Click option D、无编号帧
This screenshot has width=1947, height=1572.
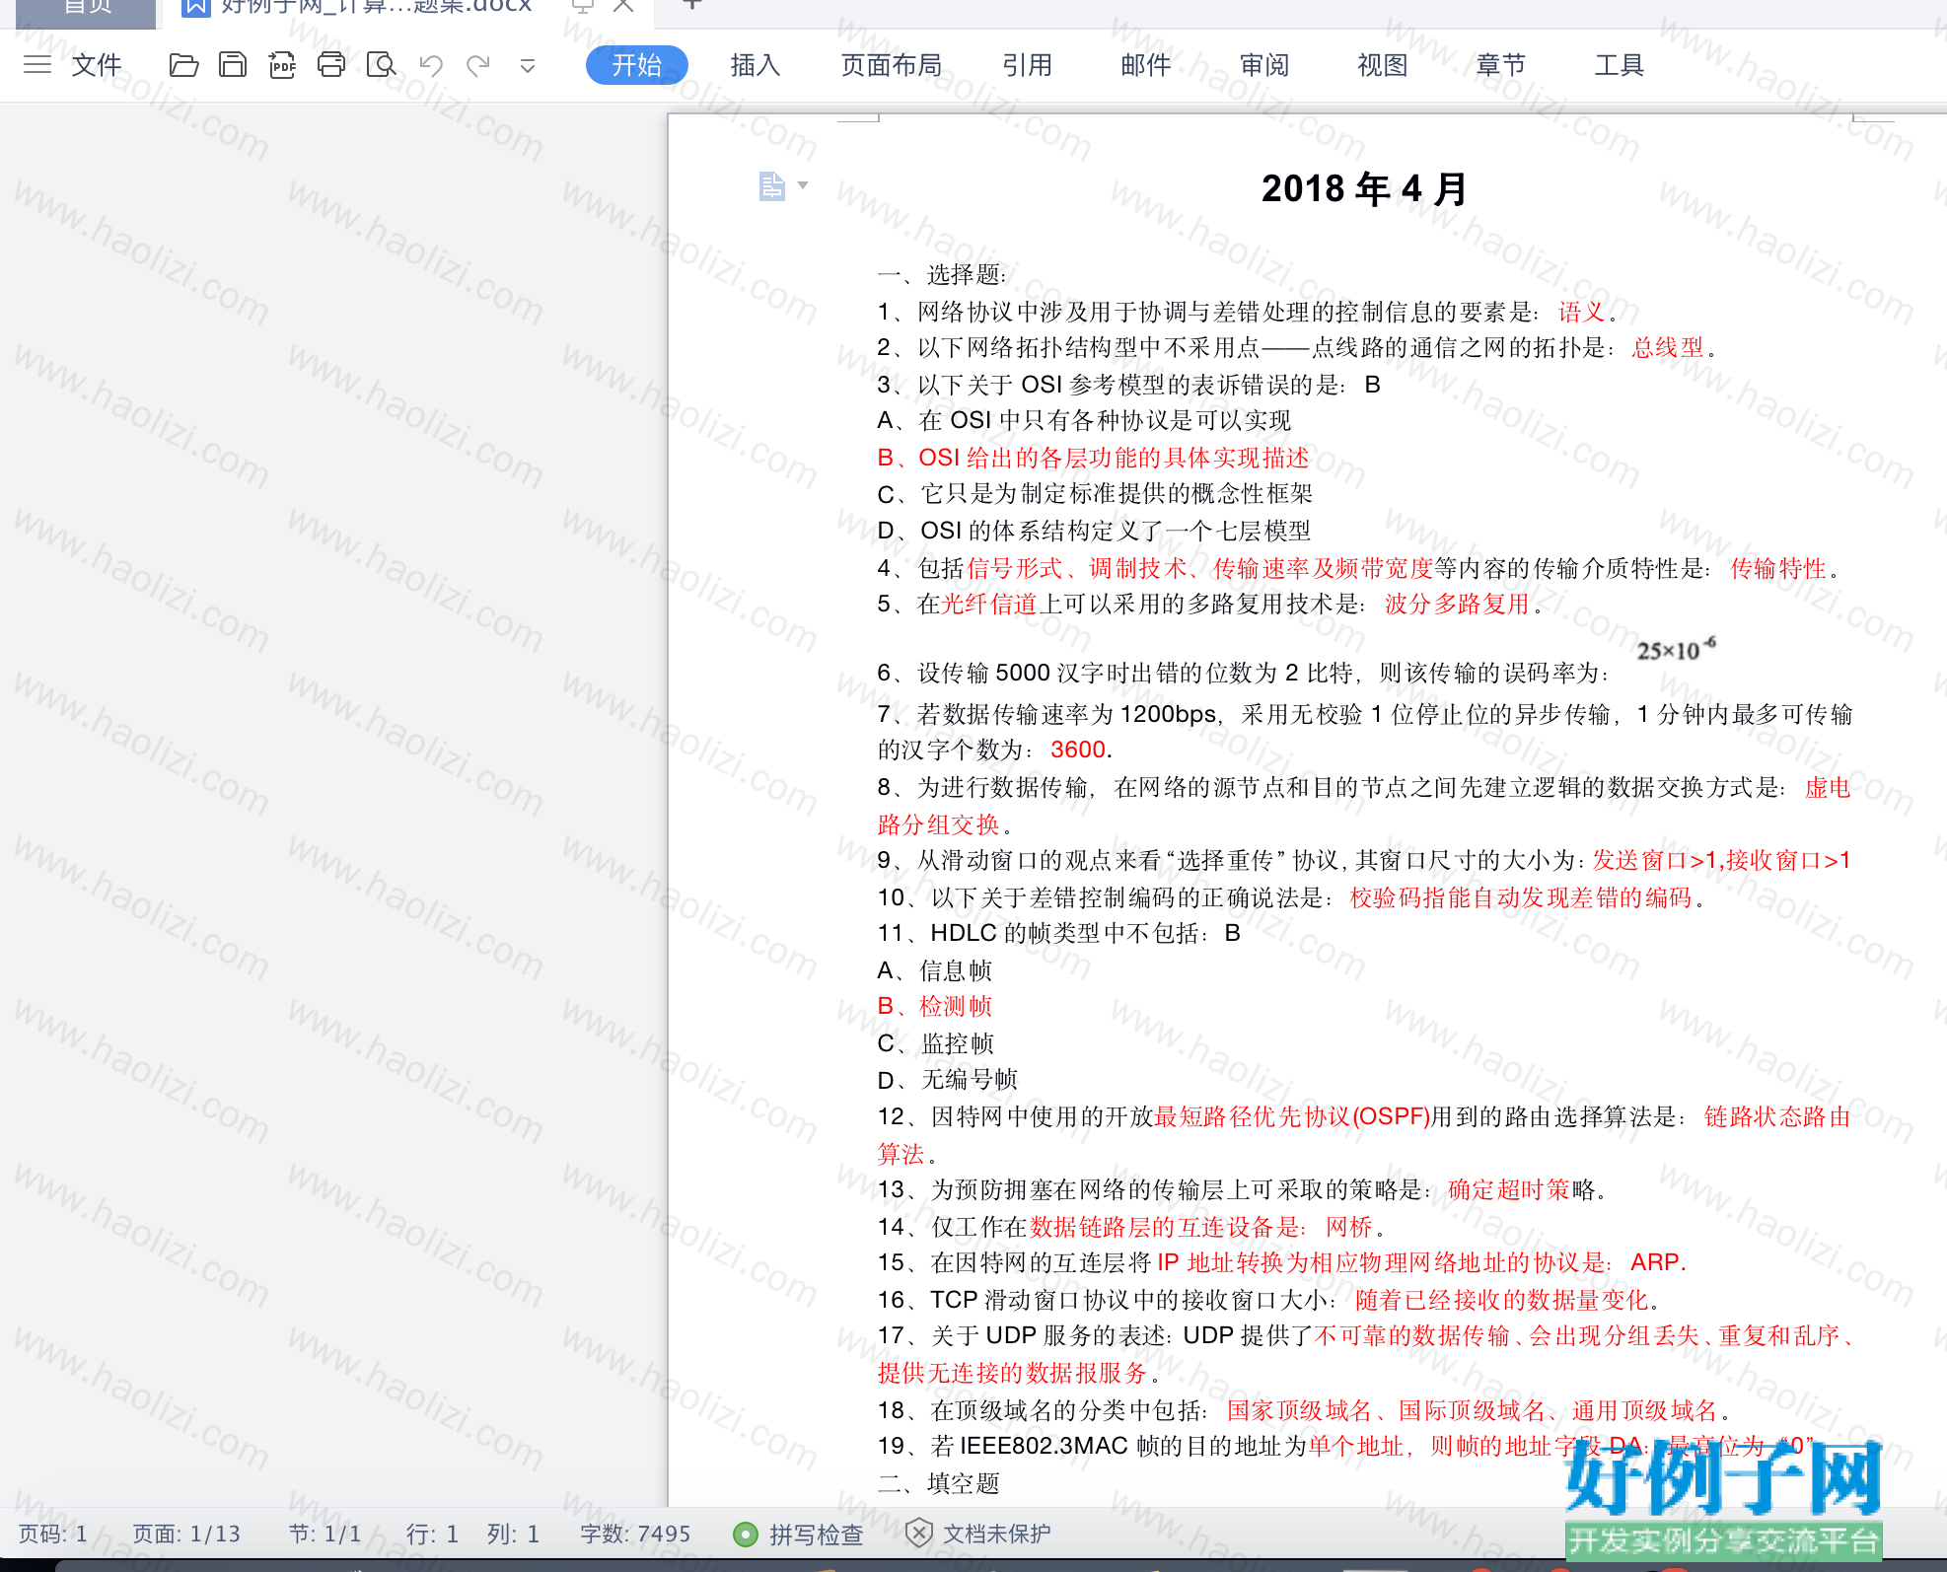[x=947, y=1080]
